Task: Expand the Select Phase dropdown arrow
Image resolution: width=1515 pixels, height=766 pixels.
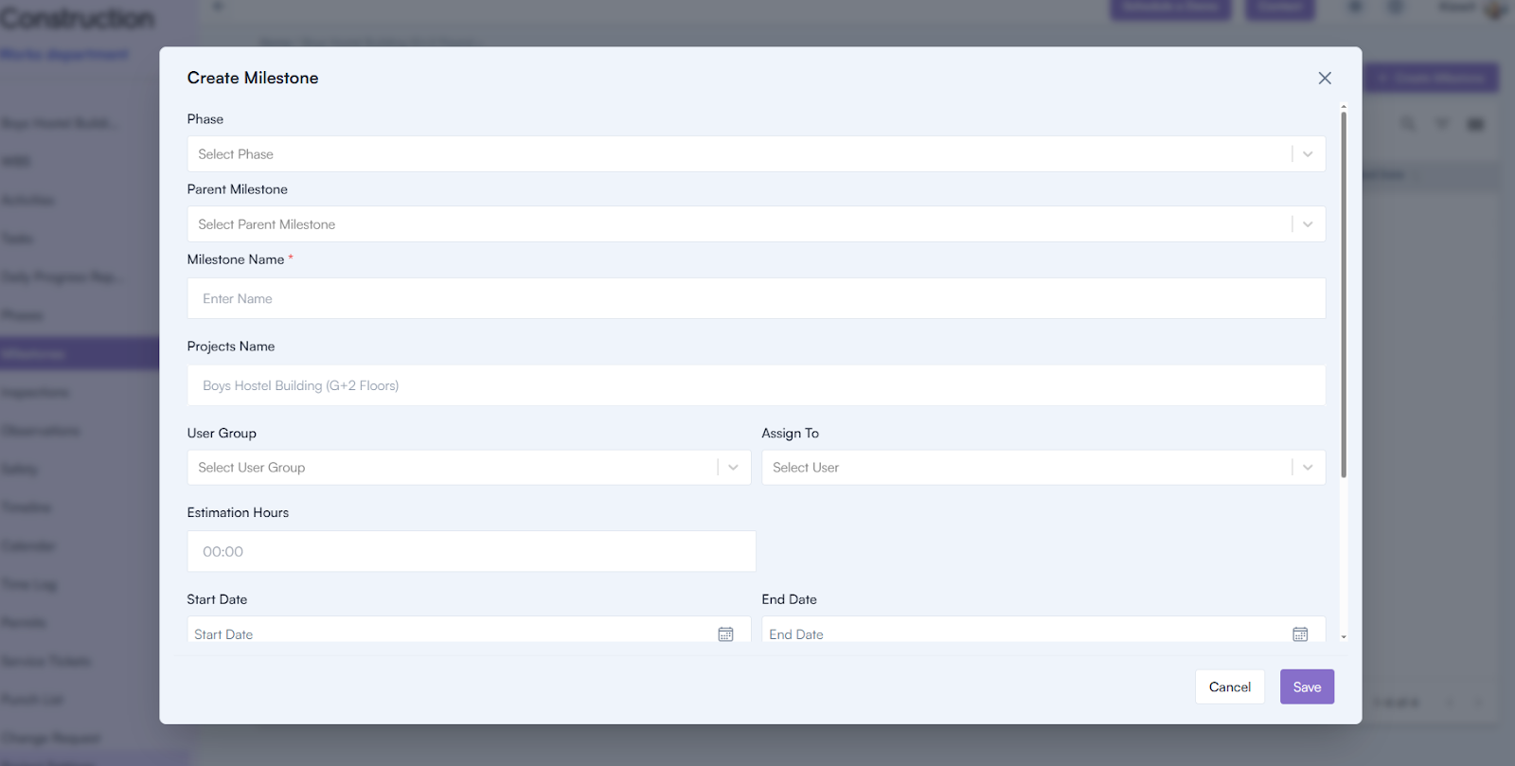Action: coord(1308,154)
